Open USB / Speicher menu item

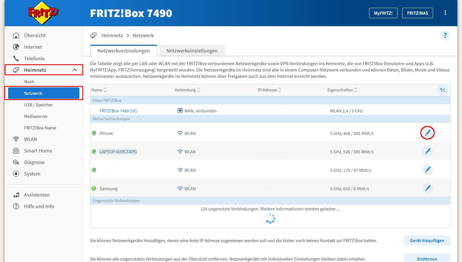coord(38,105)
